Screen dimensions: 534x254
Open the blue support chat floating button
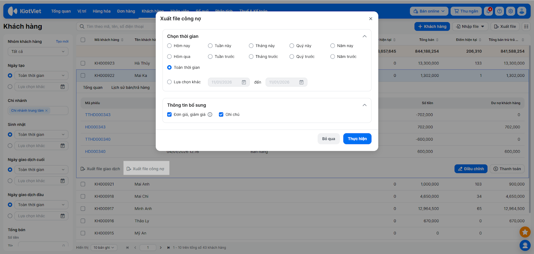tap(525, 246)
